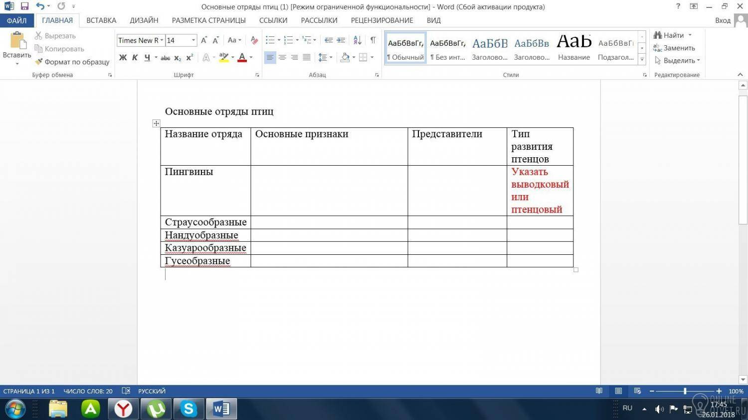748x420 pixels.
Task: Copy selection with Копировать
Action: coord(59,49)
